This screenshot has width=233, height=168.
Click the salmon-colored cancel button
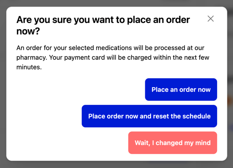(173, 143)
